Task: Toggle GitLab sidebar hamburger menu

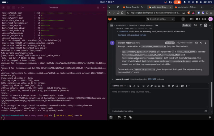Action: [x=115, y=19]
